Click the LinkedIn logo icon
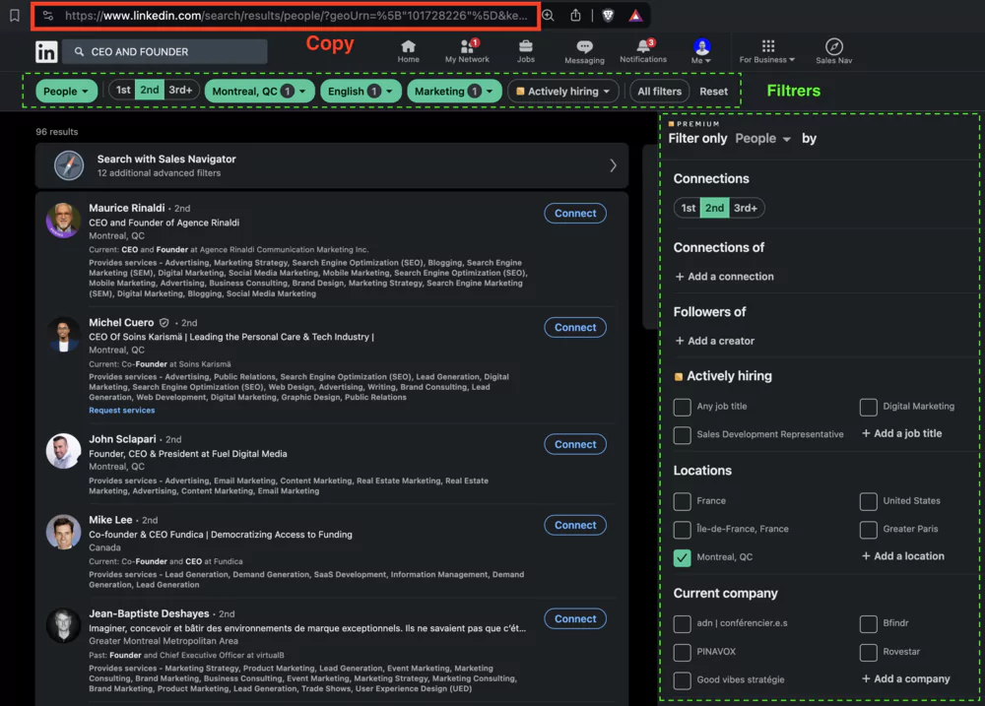 coord(46,51)
